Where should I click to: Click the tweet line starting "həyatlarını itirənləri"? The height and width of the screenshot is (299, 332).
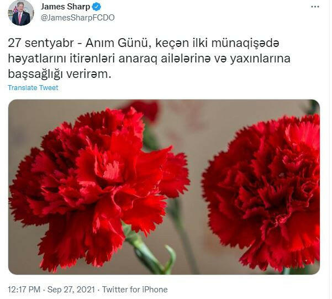149,59
